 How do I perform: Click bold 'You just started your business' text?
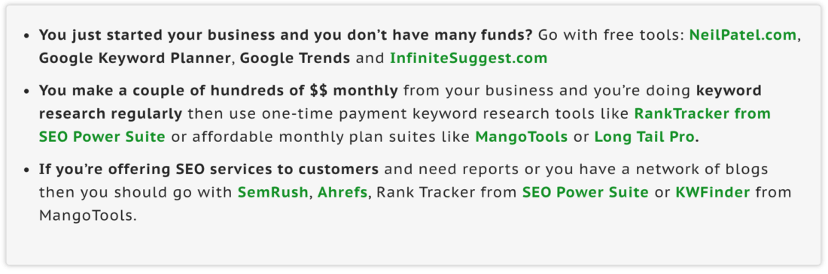click(157, 35)
